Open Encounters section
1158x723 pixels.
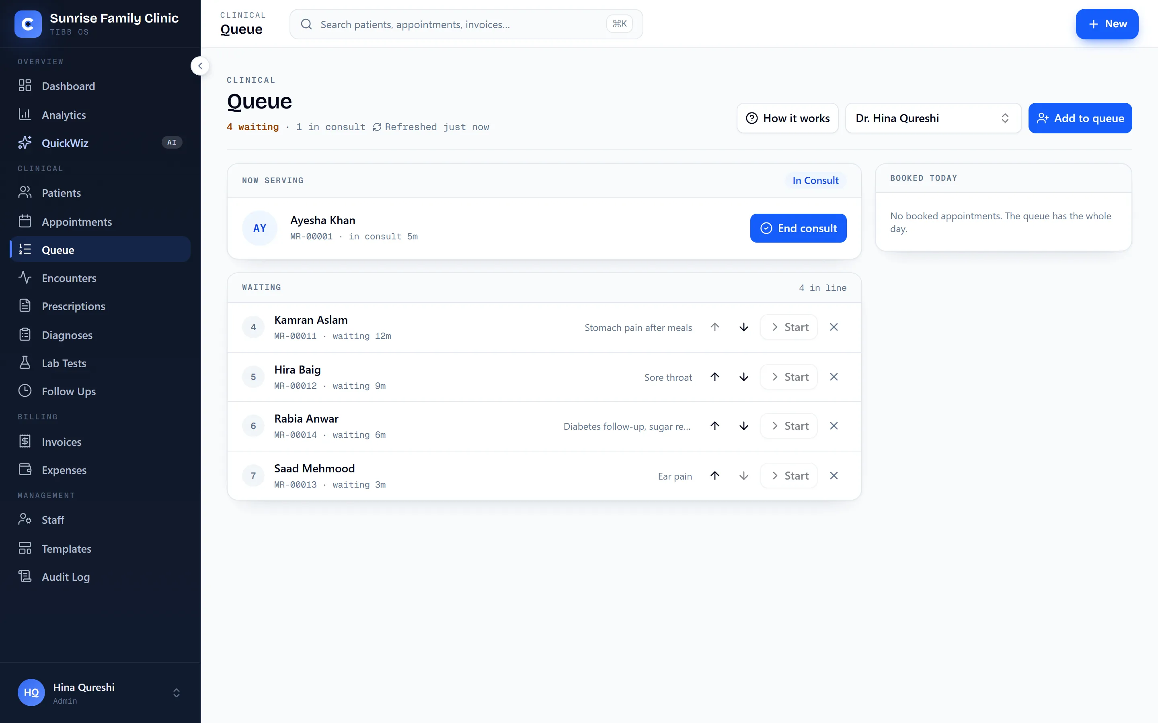[x=100, y=278]
